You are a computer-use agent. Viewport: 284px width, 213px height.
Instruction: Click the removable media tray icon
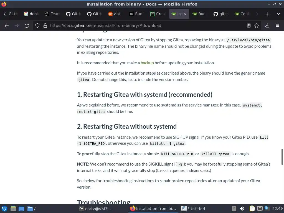click(x=234, y=209)
